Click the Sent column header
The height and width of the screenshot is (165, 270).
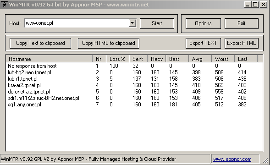(138, 59)
